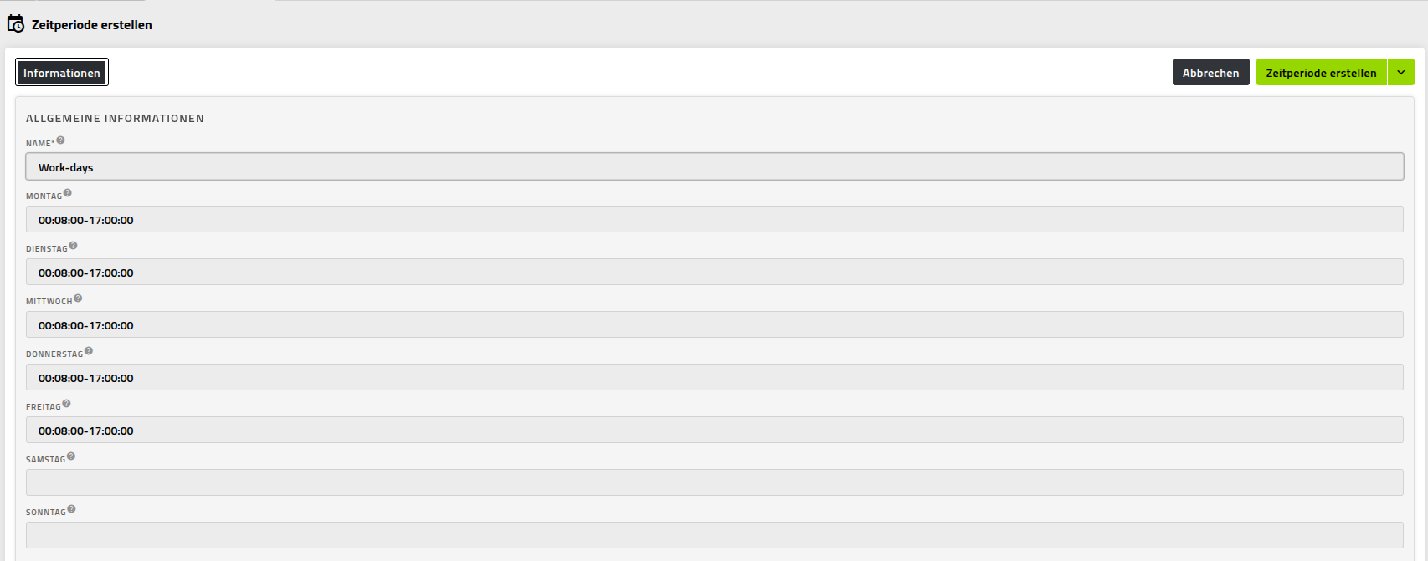Click the help icon beside Mittwoch
The height and width of the screenshot is (561, 1428).
[78, 298]
